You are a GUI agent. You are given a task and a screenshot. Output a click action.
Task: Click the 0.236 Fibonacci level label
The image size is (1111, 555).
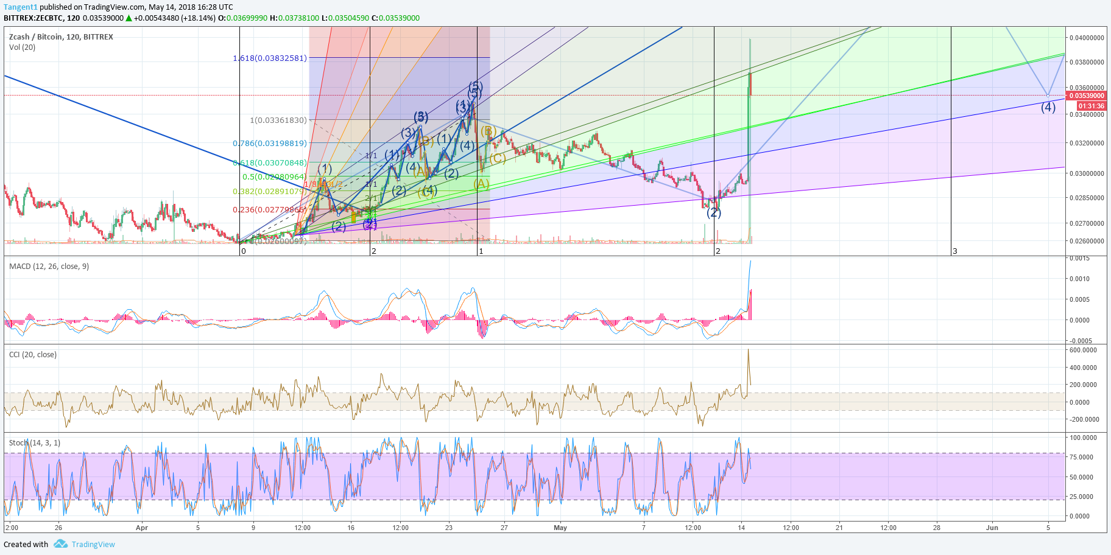[x=270, y=209]
